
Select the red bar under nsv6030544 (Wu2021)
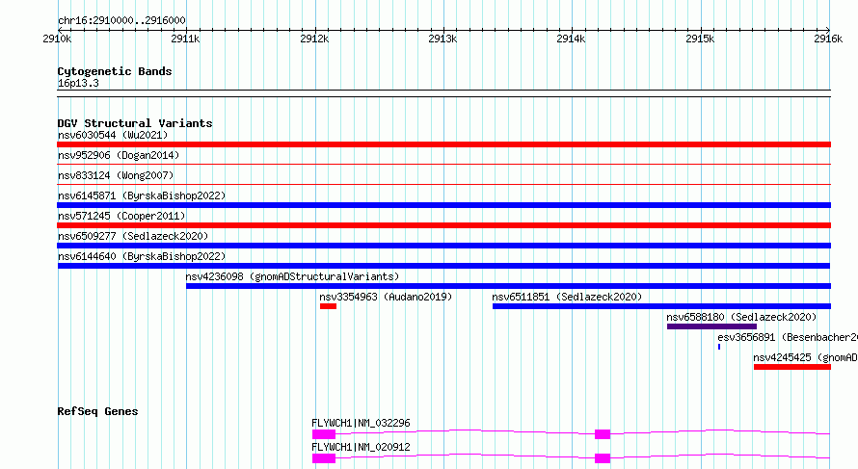pyautogui.click(x=443, y=144)
